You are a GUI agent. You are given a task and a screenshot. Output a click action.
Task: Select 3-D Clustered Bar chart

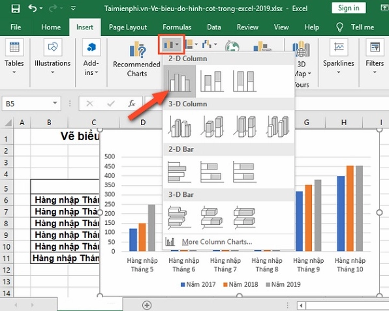[179, 217]
